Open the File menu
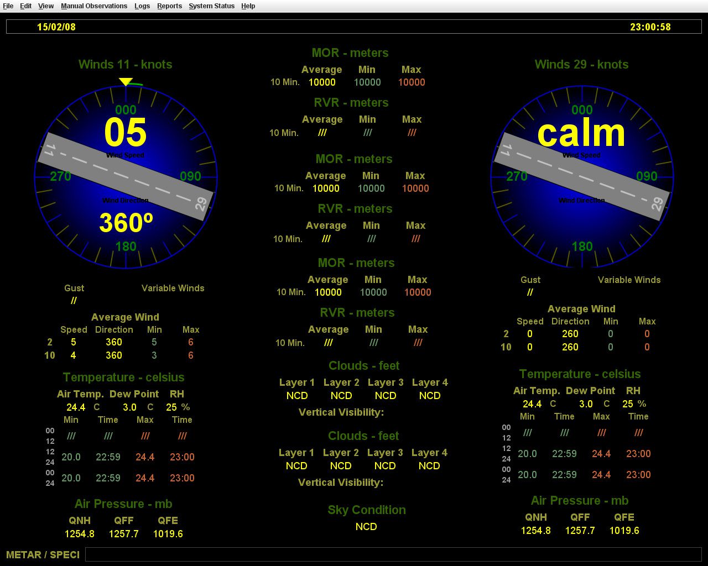 point(8,6)
